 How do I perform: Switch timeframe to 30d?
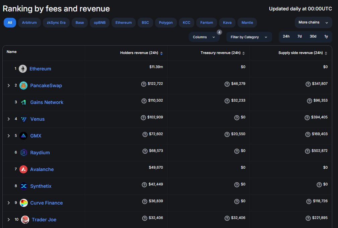click(313, 37)
